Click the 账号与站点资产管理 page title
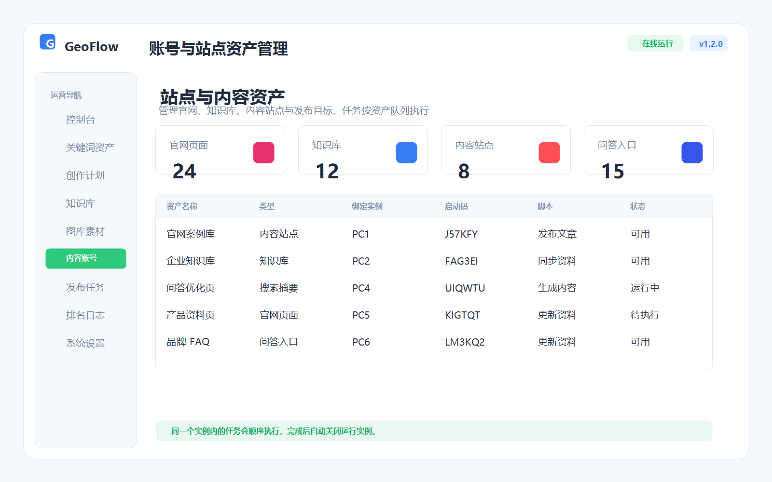The height and width of the screenshot is (482, 772). [x=219, y=49]
